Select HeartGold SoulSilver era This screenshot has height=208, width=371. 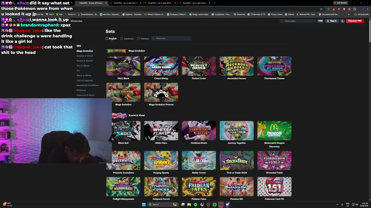point(88,85)
